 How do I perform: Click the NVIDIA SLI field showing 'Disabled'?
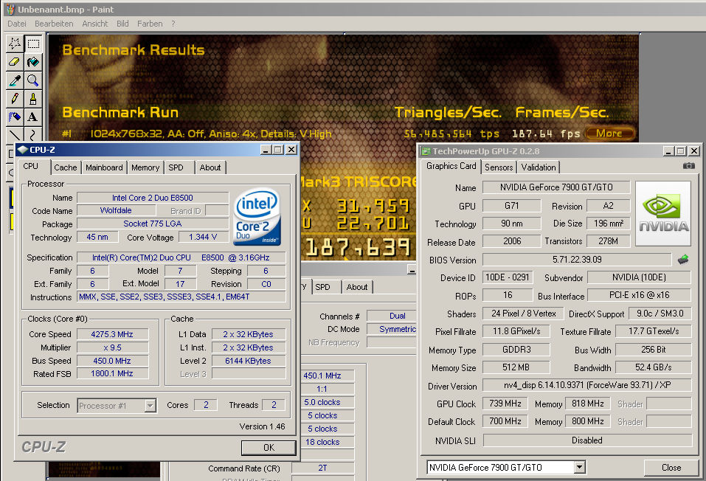(587, 440)
